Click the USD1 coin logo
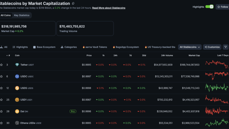The image size is (229, 129). click(x=17, y=100)
